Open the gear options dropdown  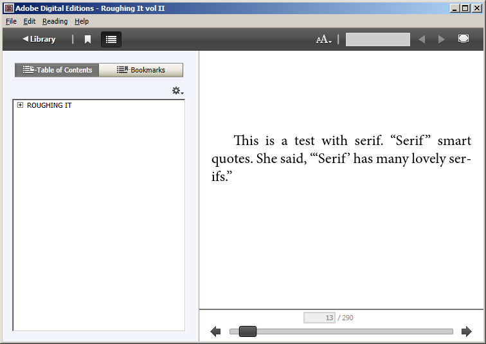click(178, 91)
